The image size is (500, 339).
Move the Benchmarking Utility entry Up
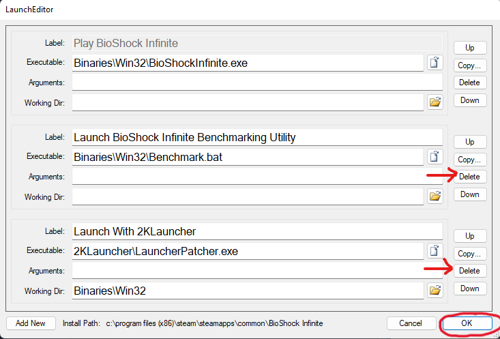click(x=469, y=142)
